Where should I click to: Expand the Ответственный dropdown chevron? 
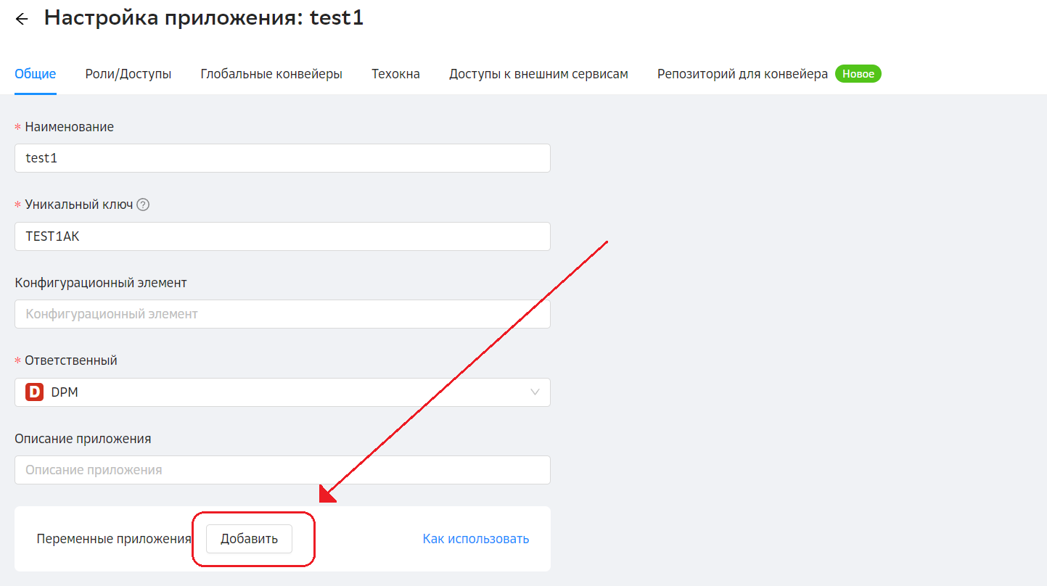click(535, 392)
